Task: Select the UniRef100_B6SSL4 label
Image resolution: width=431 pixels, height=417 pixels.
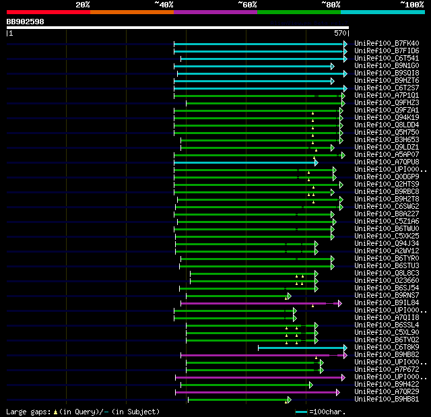Action: tap(387, 325)
